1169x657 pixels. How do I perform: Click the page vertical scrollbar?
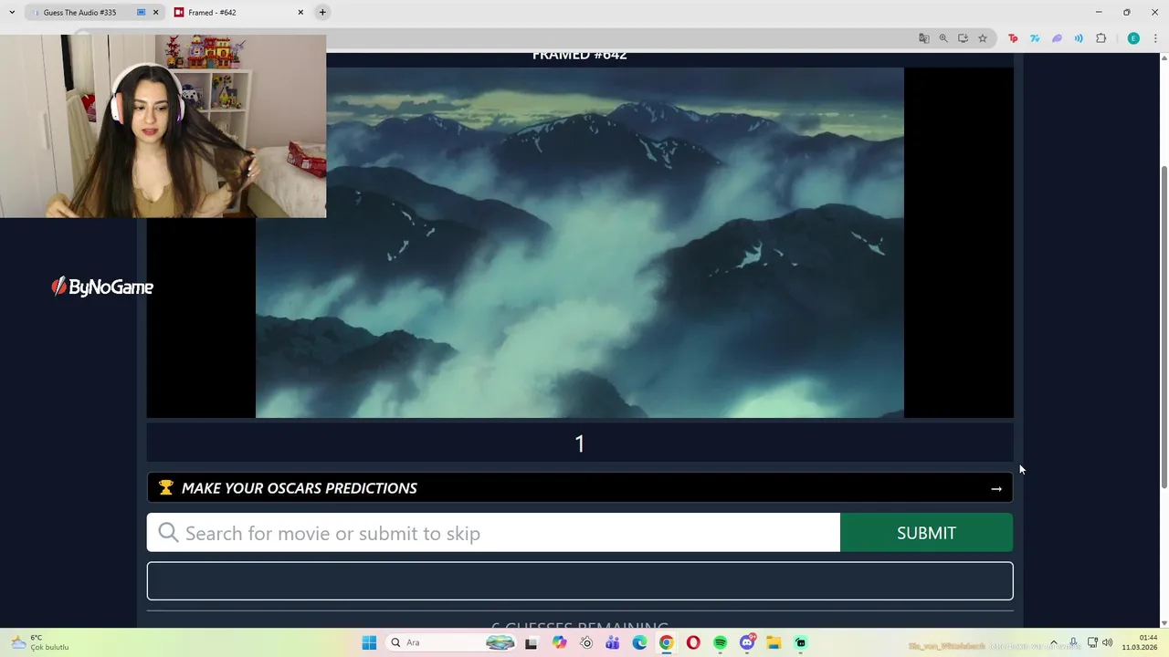1164,327
